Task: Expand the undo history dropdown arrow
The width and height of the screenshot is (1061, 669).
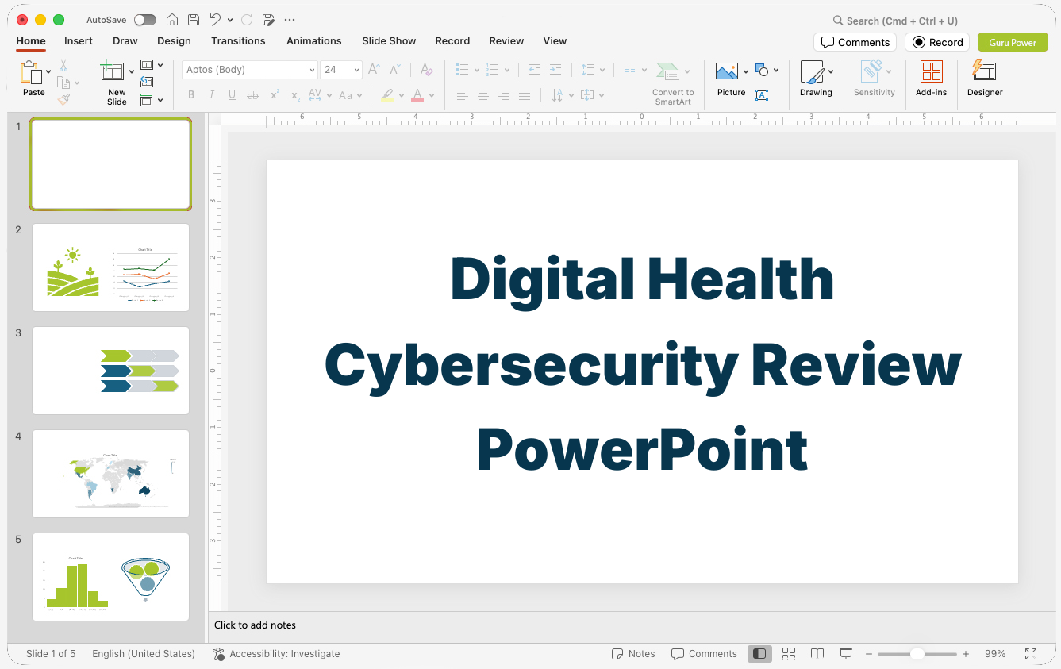Action: coord(230,20)
